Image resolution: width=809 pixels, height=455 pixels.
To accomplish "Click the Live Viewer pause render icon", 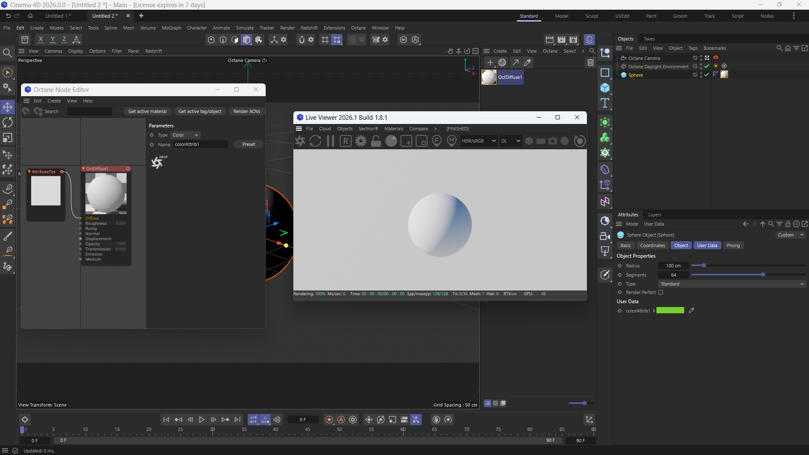I will 331,141.
